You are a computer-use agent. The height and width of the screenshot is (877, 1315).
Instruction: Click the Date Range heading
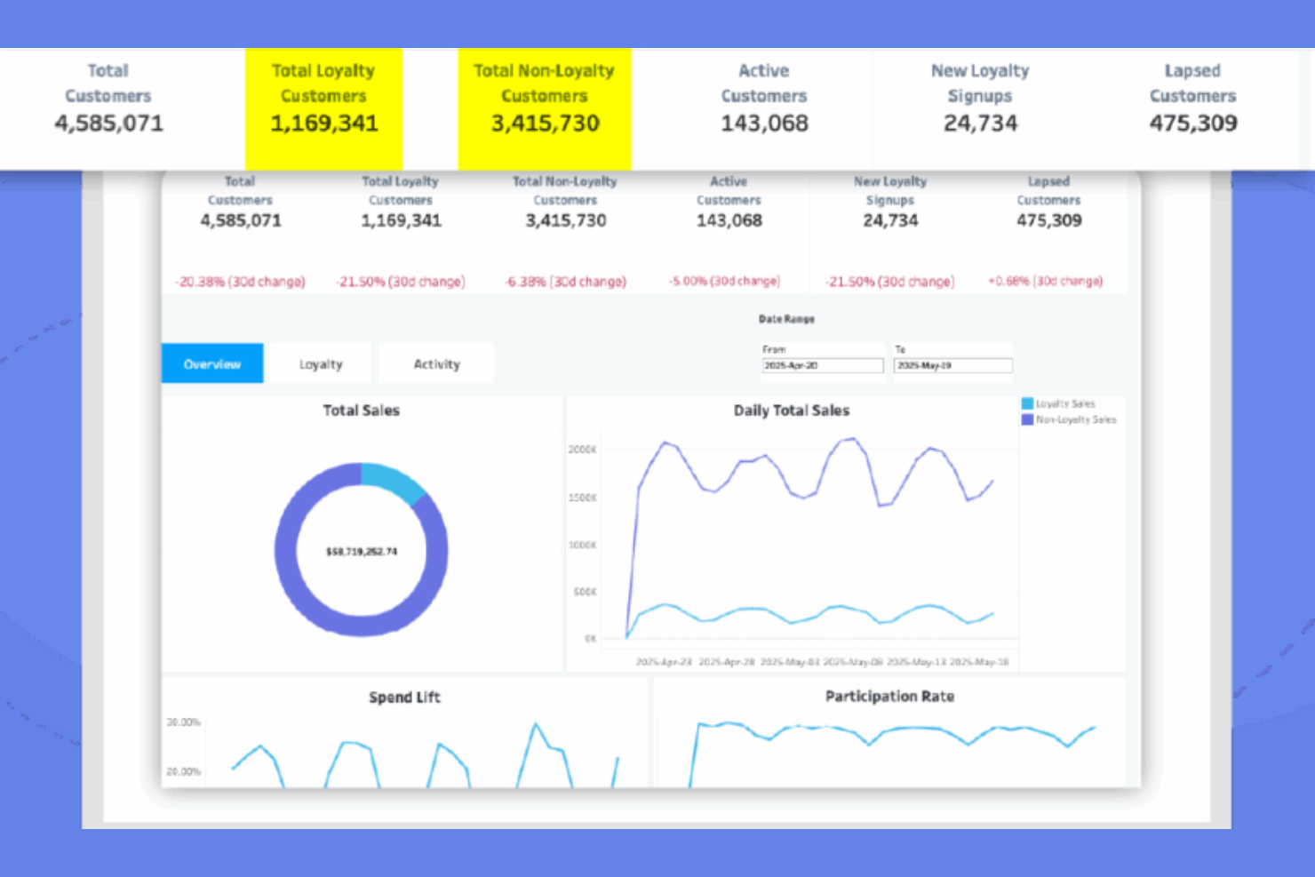tap(786, 319)
